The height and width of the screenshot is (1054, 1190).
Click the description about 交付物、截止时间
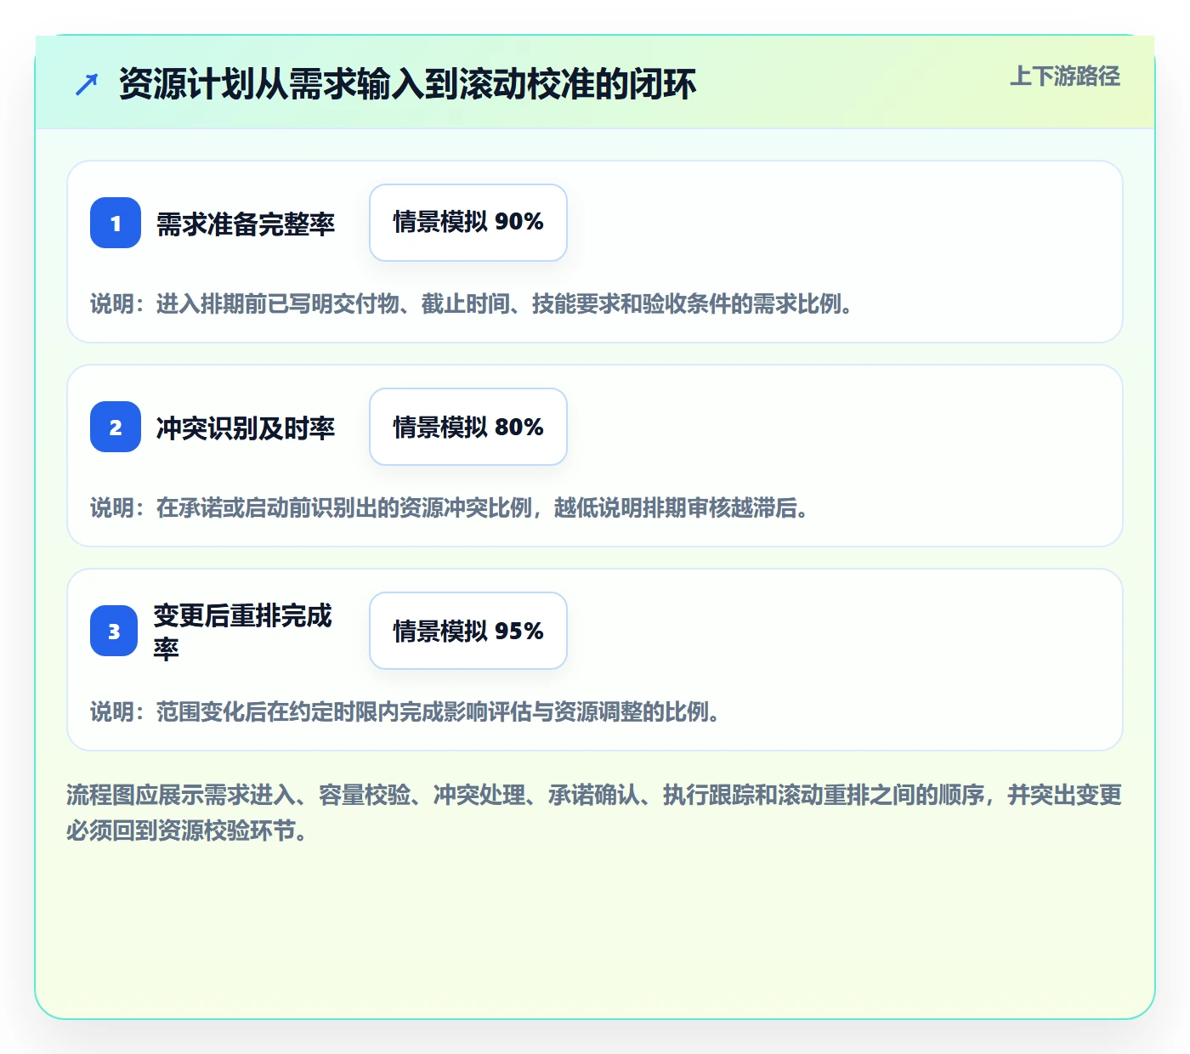(x=472, y=303)
